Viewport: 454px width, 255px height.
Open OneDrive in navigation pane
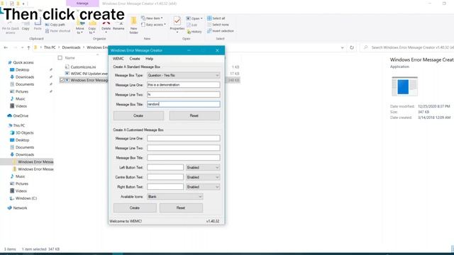point(21,115)
